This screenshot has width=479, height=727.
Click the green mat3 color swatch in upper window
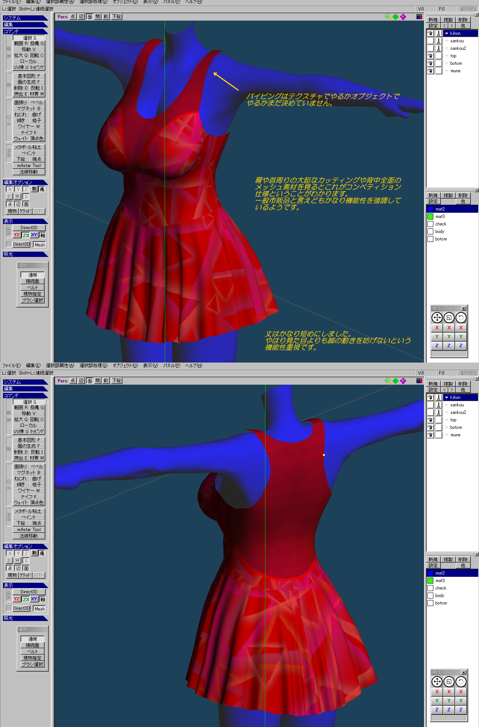[430, 216]
